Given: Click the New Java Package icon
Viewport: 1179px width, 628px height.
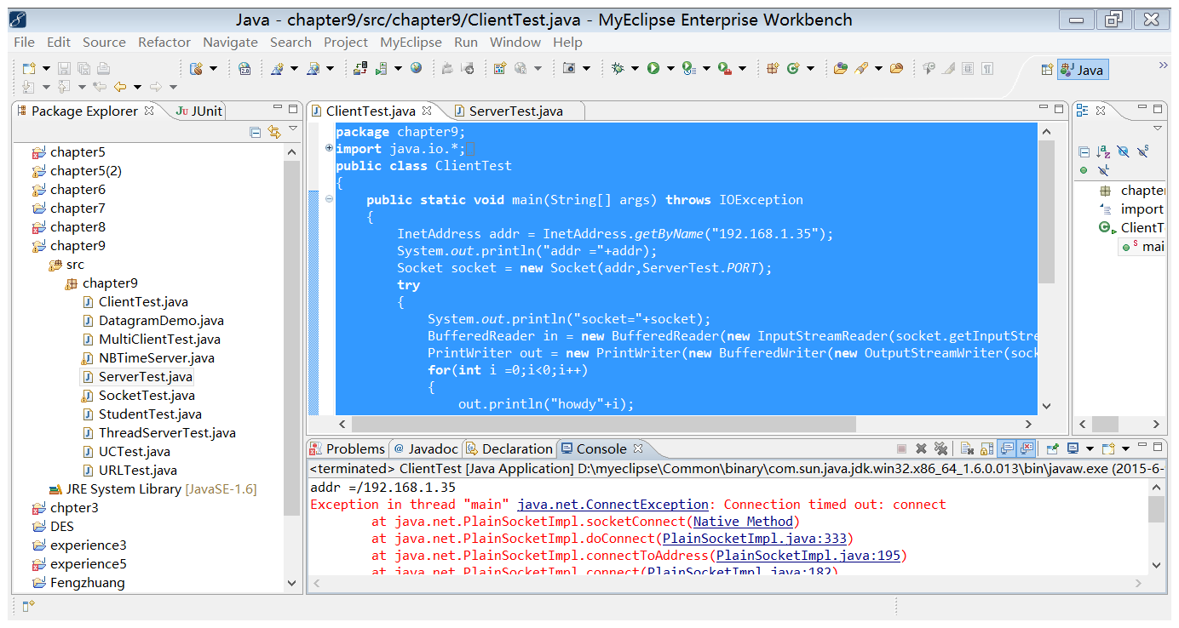Looking at the screenshot, I should (773, 68).
